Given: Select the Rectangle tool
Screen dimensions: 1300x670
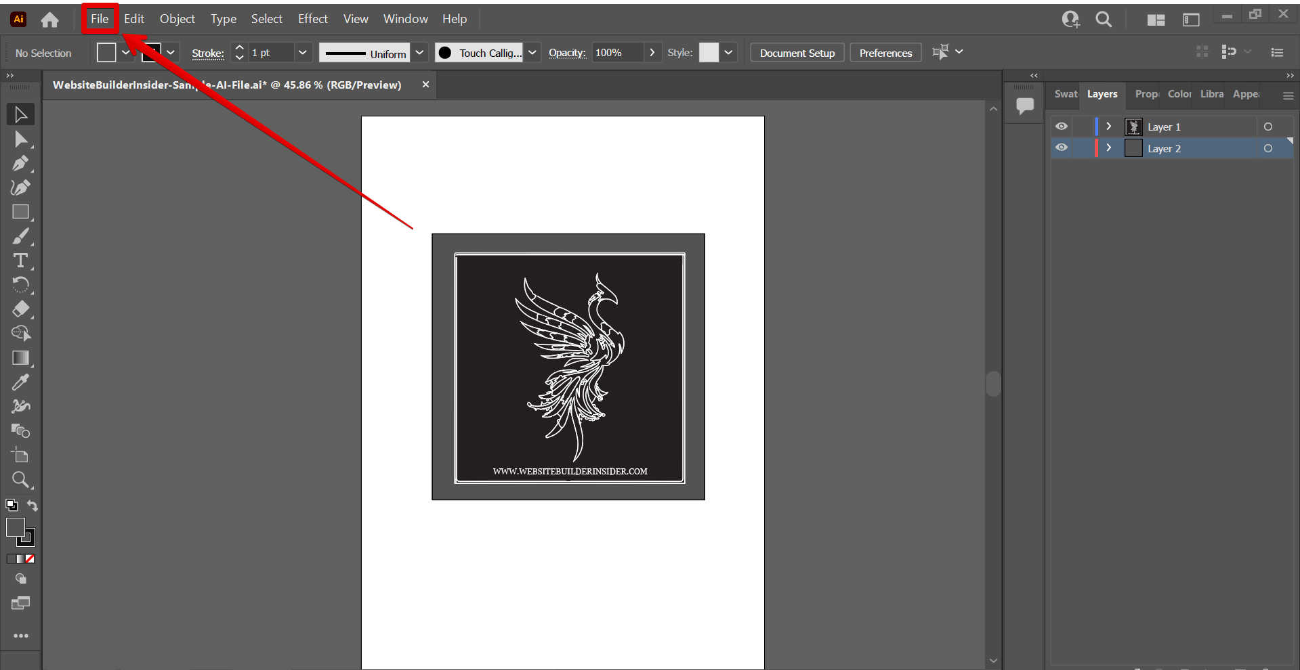Looking at the screenshot, I should click(x=20, y=212).
